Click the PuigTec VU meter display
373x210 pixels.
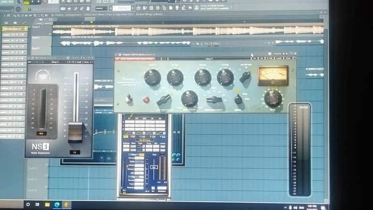click(x=273, y=76)
